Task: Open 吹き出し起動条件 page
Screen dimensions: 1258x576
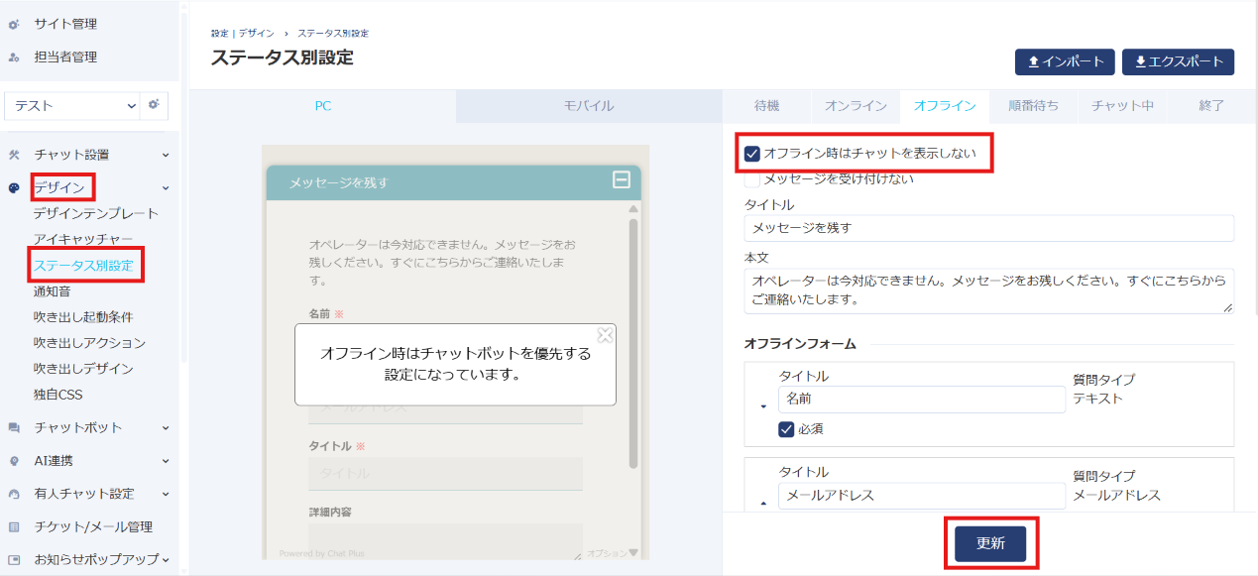Action: [x=82, y=316]
